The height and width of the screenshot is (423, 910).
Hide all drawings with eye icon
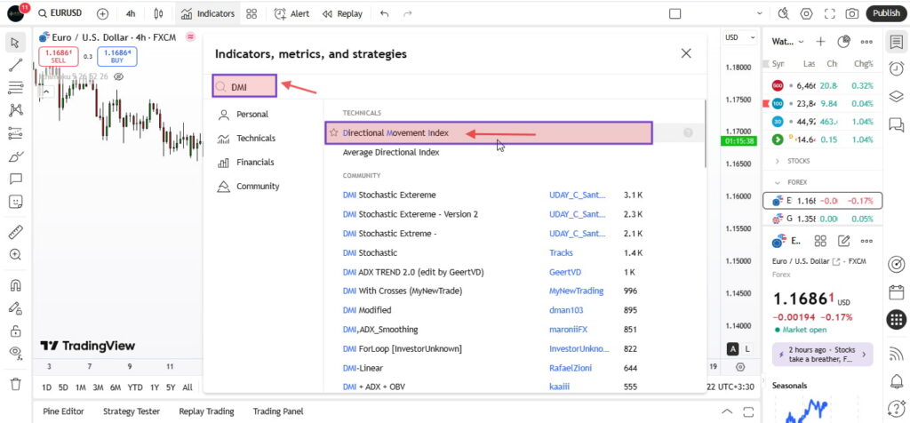coord(16,353)
